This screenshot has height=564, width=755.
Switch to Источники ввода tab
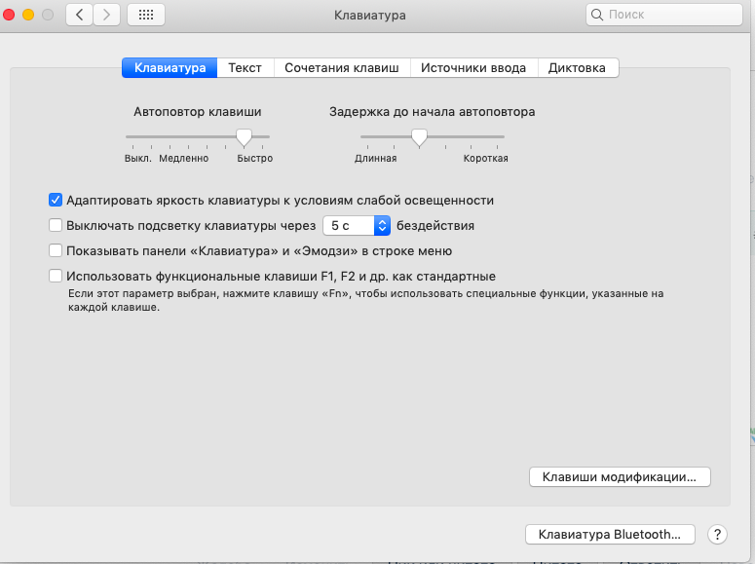coord(473,68)
